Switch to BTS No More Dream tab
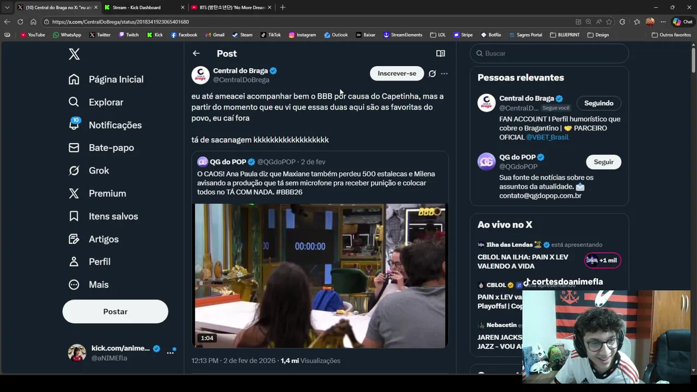The height and width of the screenshot is (392, 697). pyautogui.click(x=231, y=8)
